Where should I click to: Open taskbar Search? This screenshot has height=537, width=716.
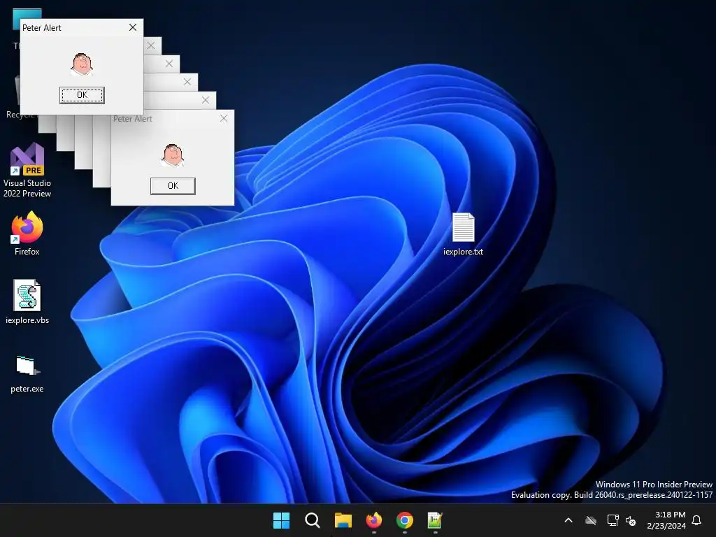tap(313, 520)
